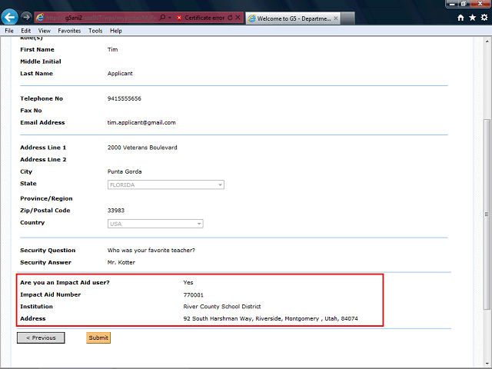Image resolution: width=492 pixels, height=369 pixels.
Task: Open the Favorites star icon
Action: click(x=471, y=17)
